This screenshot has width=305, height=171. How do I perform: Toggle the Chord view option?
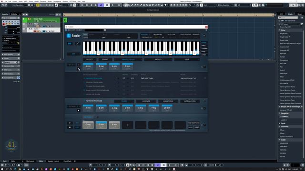tap(204, 48)
